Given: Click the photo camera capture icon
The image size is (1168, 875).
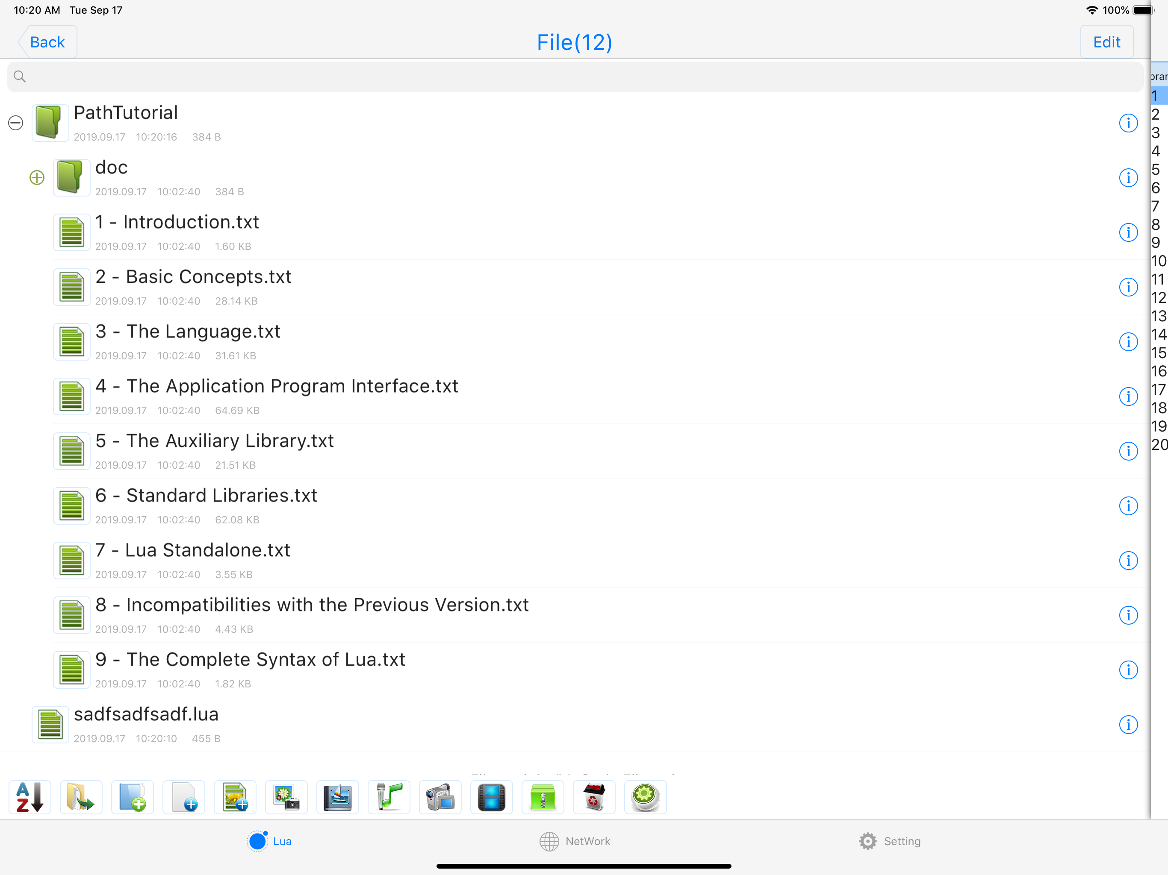Looking at the screenshot, I should tap(286, 797).
